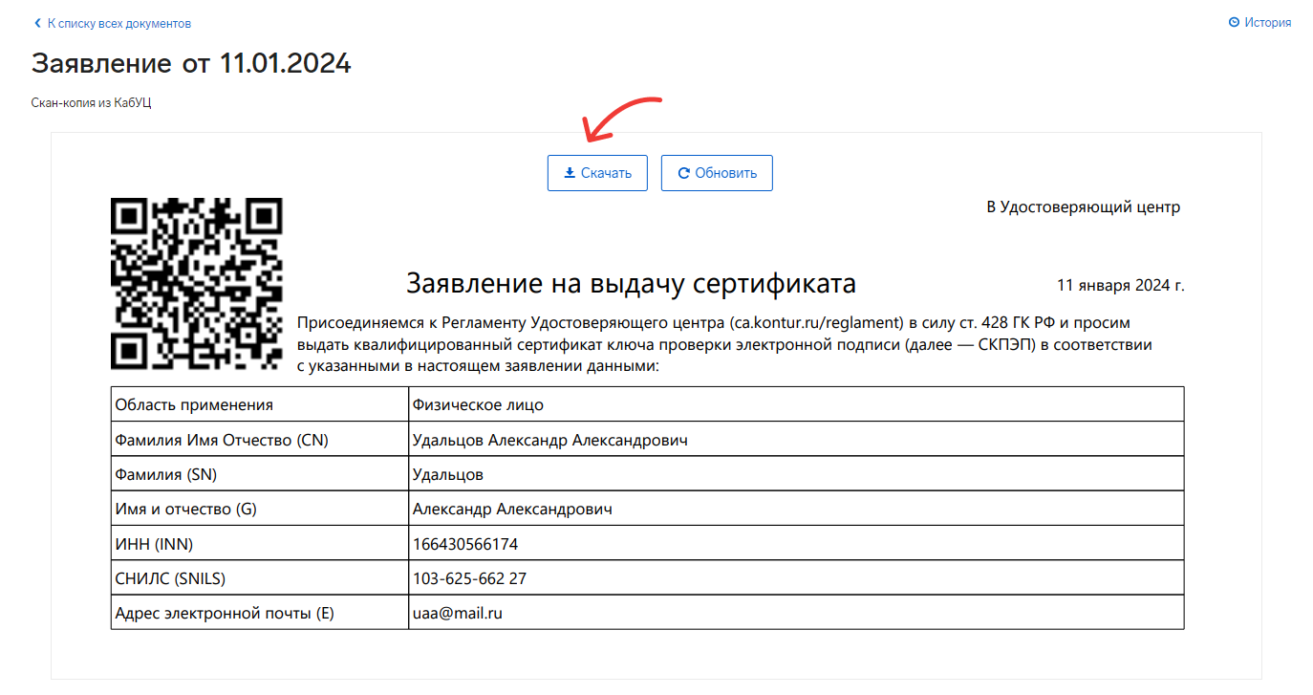Click SNILS value 103-625-662 27
The width and height of the screenshot is (1313, 695).
pos(469,578)
